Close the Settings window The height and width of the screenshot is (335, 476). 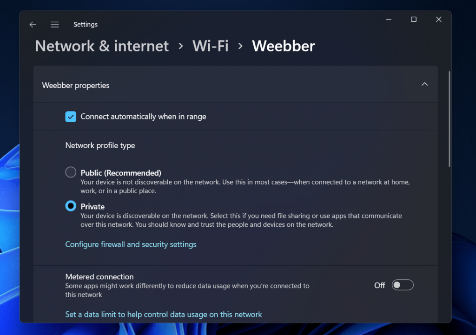coord(438,19)
